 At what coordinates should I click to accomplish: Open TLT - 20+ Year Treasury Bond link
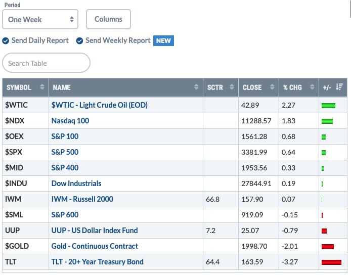tap(98, 261)
